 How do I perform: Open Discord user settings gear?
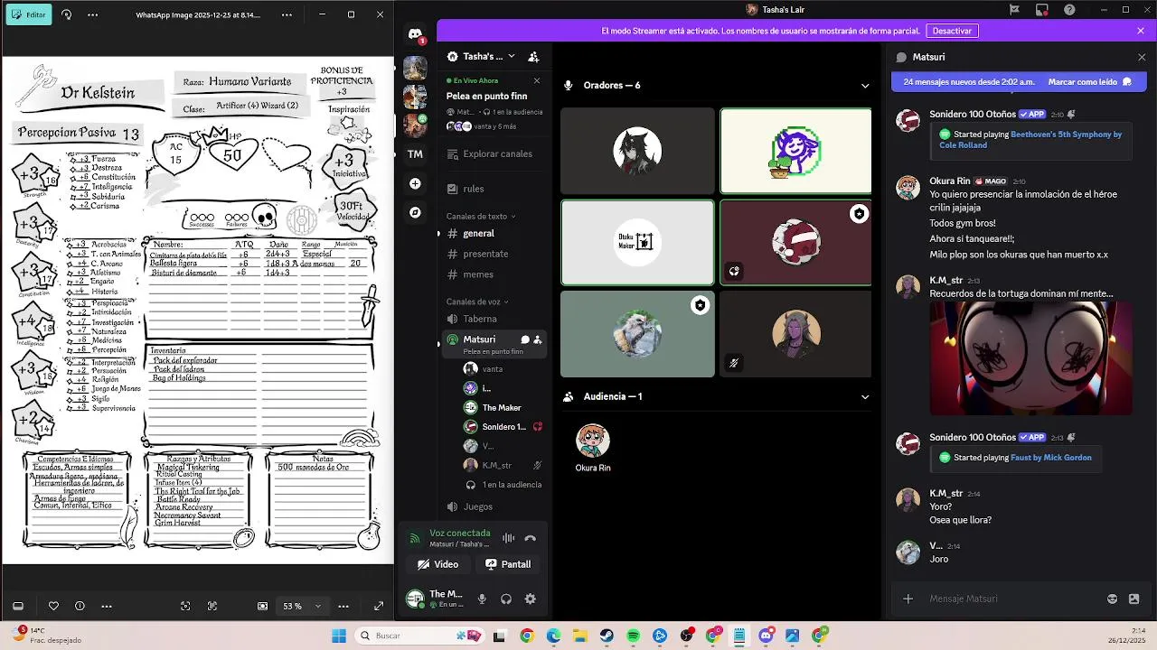[531, 599]
